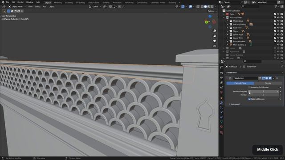Click the select box tool icon
285x160 pixels.
click(x=4, y=11)
